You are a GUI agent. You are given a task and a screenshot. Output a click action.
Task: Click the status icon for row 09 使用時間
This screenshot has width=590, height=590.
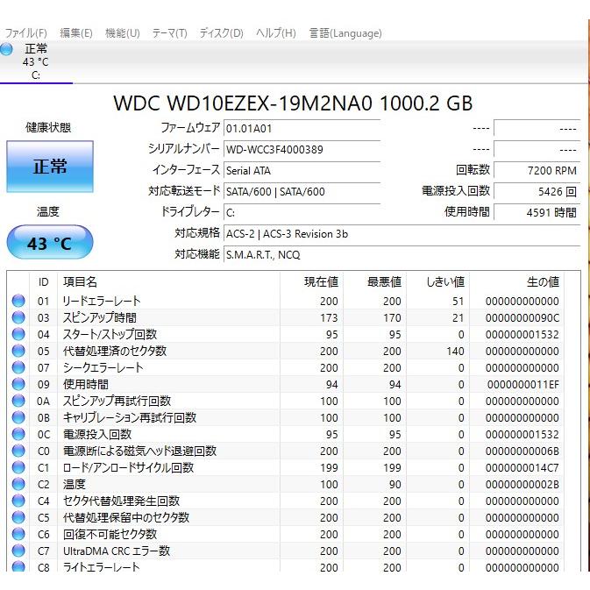click(18, 384)
